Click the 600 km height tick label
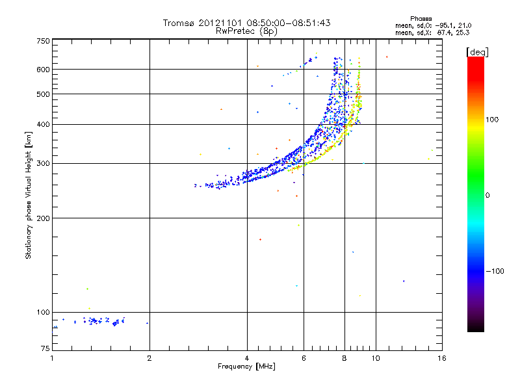The image size is (520, 390). (x=43, y=70)
